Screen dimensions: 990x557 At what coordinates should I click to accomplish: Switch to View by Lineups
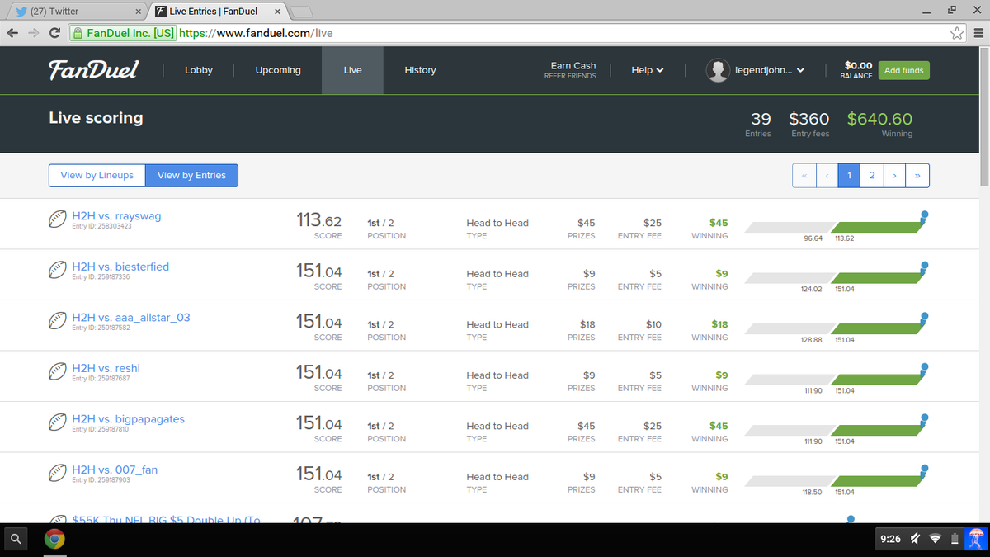97,175
